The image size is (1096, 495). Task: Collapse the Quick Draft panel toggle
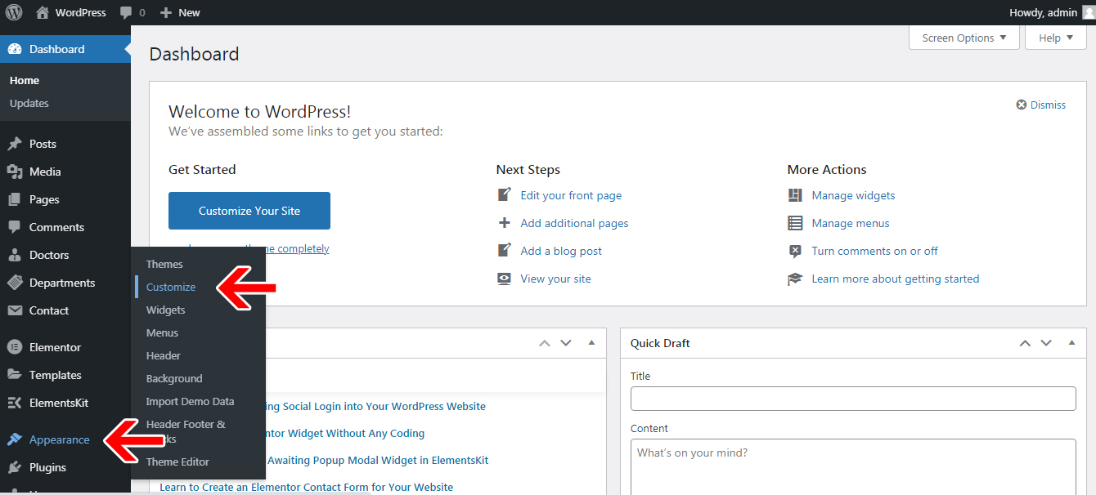(x=1071, y=343)
